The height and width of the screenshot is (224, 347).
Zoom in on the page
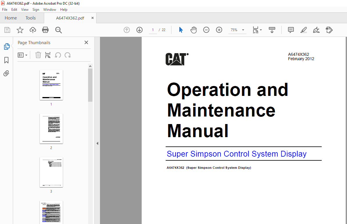(219, 30)
